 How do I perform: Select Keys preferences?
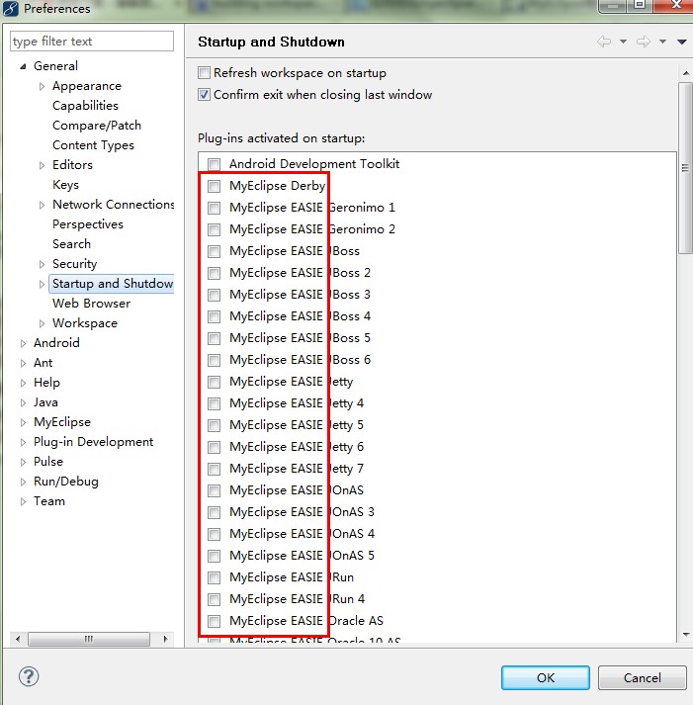pos(65,185)
